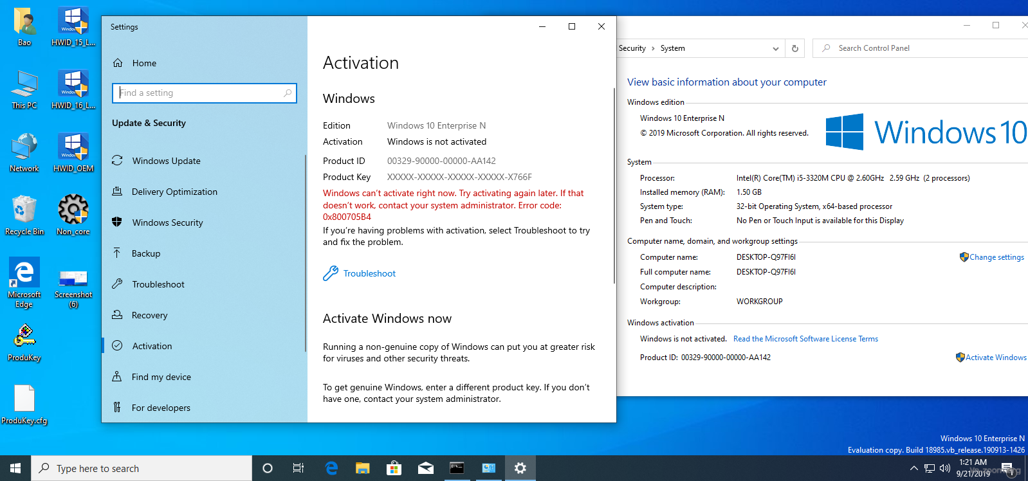The width and height of the screenshot is (1028, 481).
Task: Open the Network desktop icon
Action: point(24,152)
